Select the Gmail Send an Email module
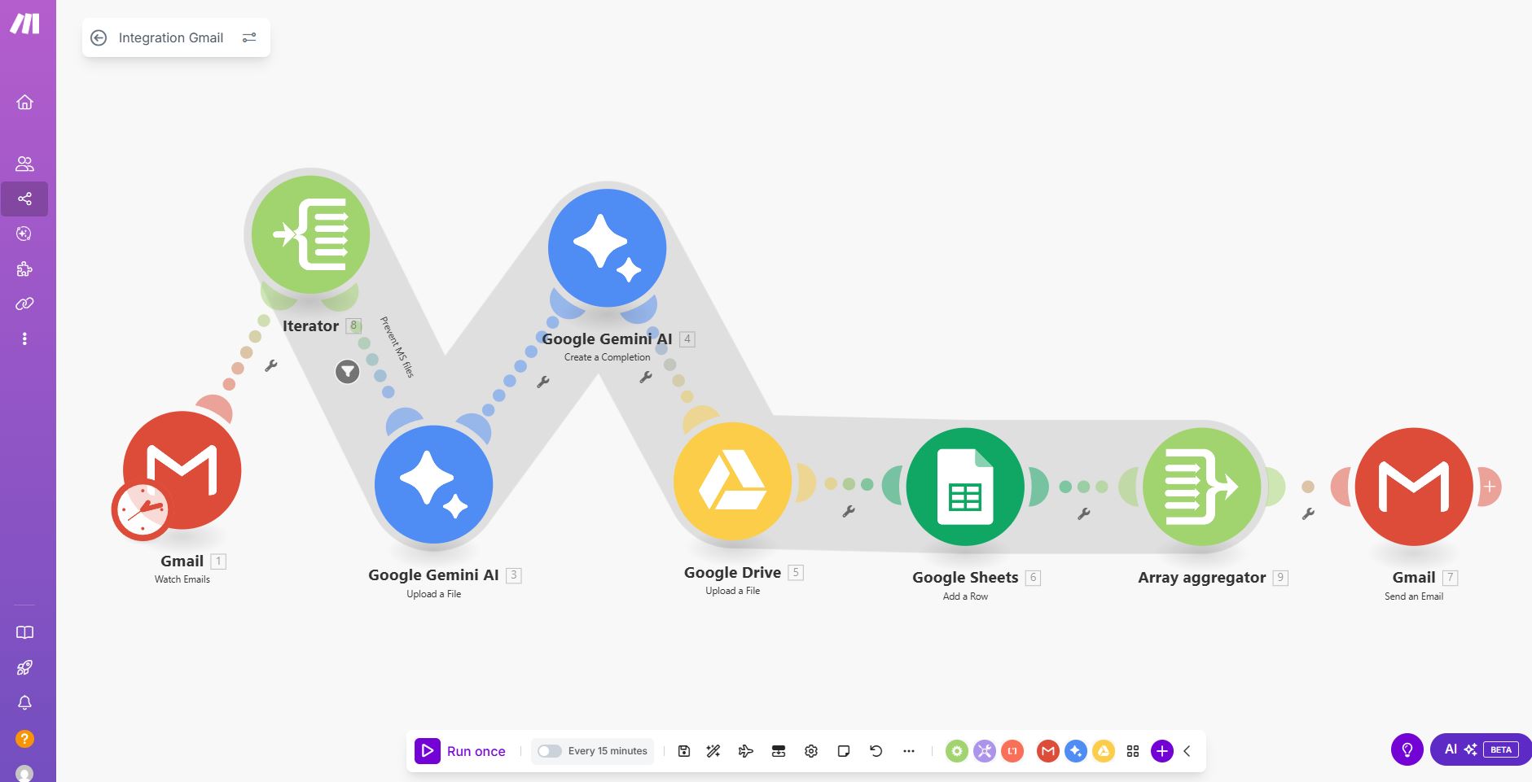Screen dimensions: 1532x782 coord(1414,487)
